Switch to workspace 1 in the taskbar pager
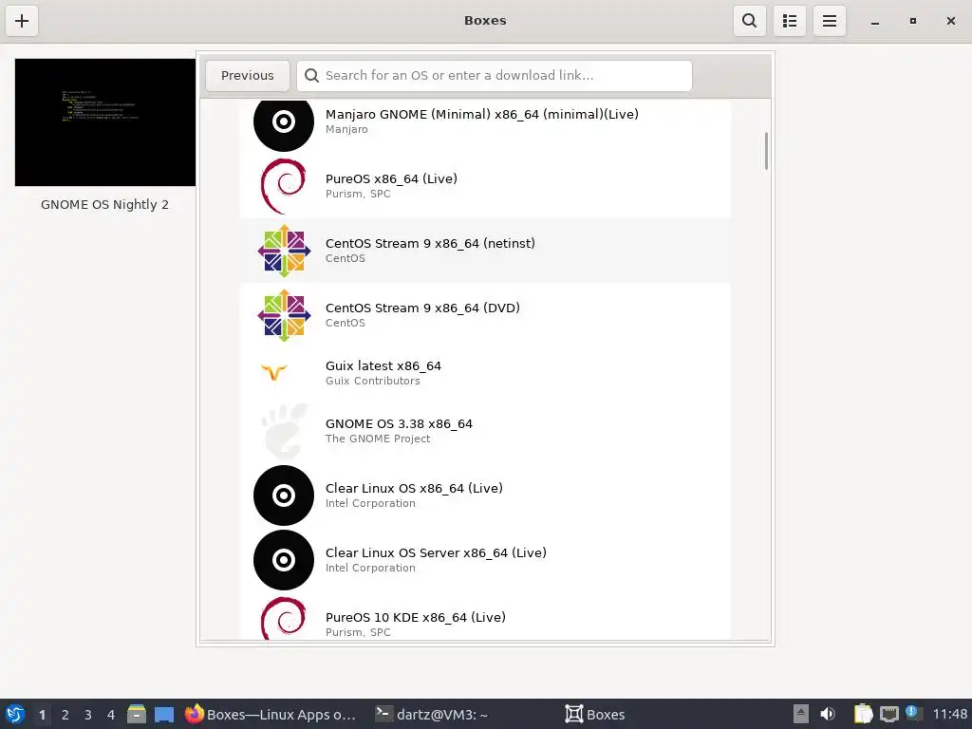This screenshot has height=729, width=972. pos(42,715)
